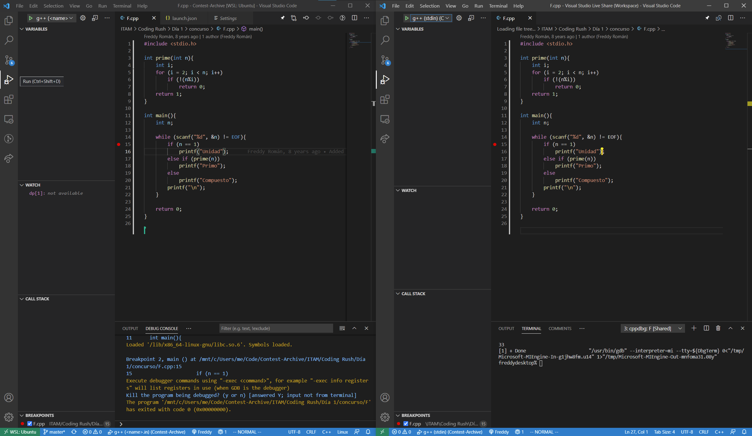This screenshot has width=752, height=436.
Task: Split terminal in right window
Action: pyautogui.click(x=706, y=328)
